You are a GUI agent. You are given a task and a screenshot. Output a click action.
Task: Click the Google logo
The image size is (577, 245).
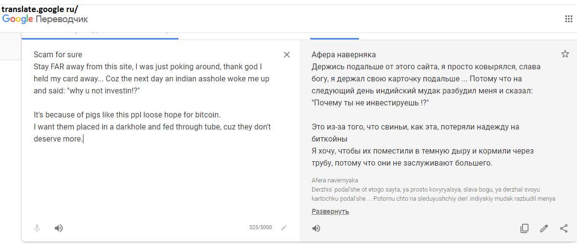[18, 19]
